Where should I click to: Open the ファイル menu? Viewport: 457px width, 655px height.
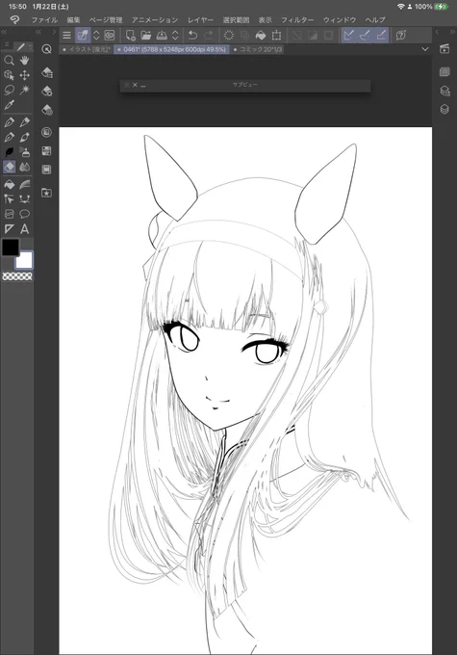coord(44,19)
